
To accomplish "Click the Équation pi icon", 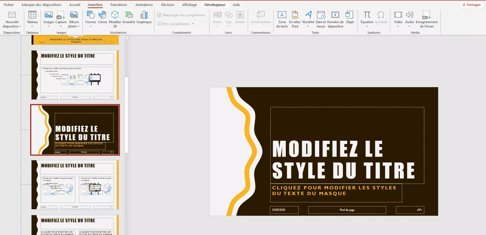I will pyautogui.click(x=367, y=15).
